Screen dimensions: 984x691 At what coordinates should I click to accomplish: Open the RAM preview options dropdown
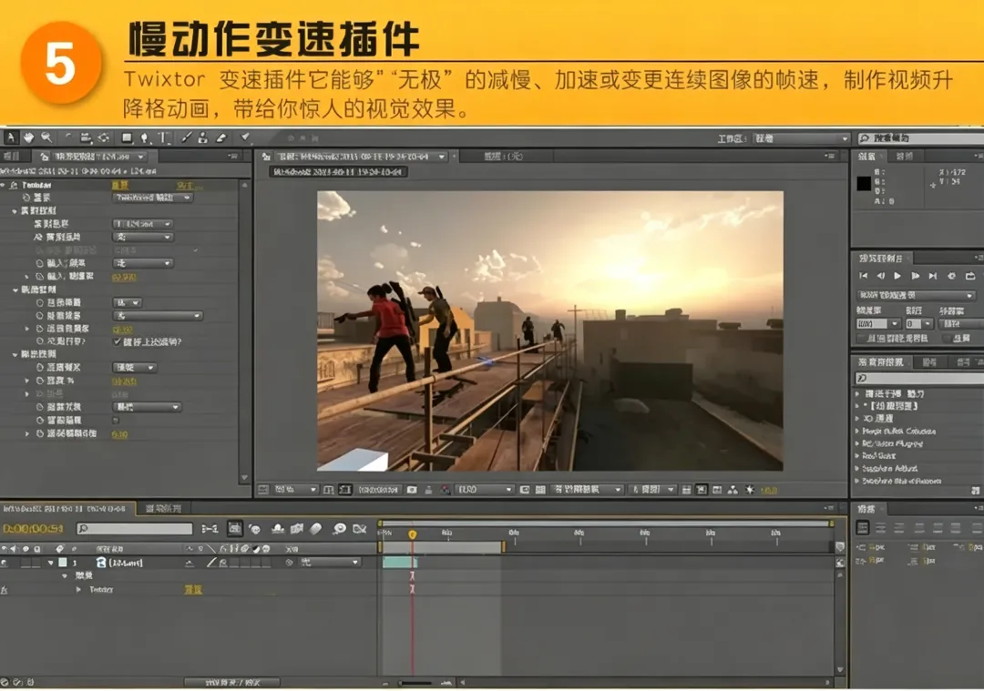[916, 295]
